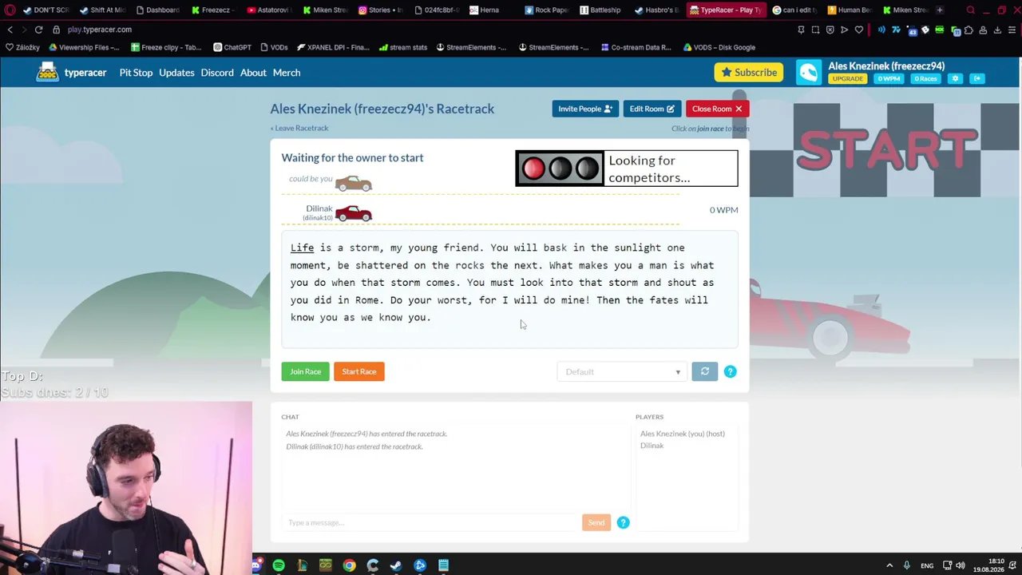1022x575 pixels.
Task: Click the yellow UPGRADE badge
Action: coord(847,79)
